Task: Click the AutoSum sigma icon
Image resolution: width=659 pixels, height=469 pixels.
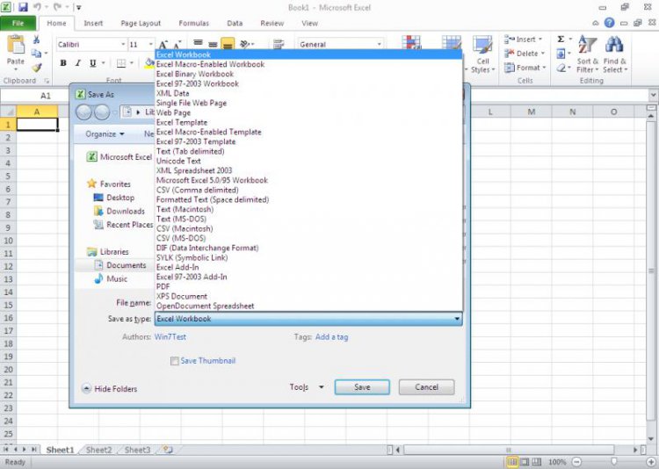Action: tap(561, 40)
